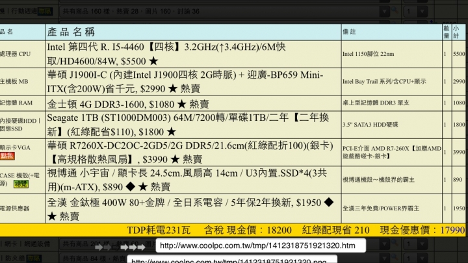The width and height of the screenshot is (468, 263).
Task: Click the note 視博通機殼～機殼界的霸主
Action: pyautogui.click(x=378, y=180)
